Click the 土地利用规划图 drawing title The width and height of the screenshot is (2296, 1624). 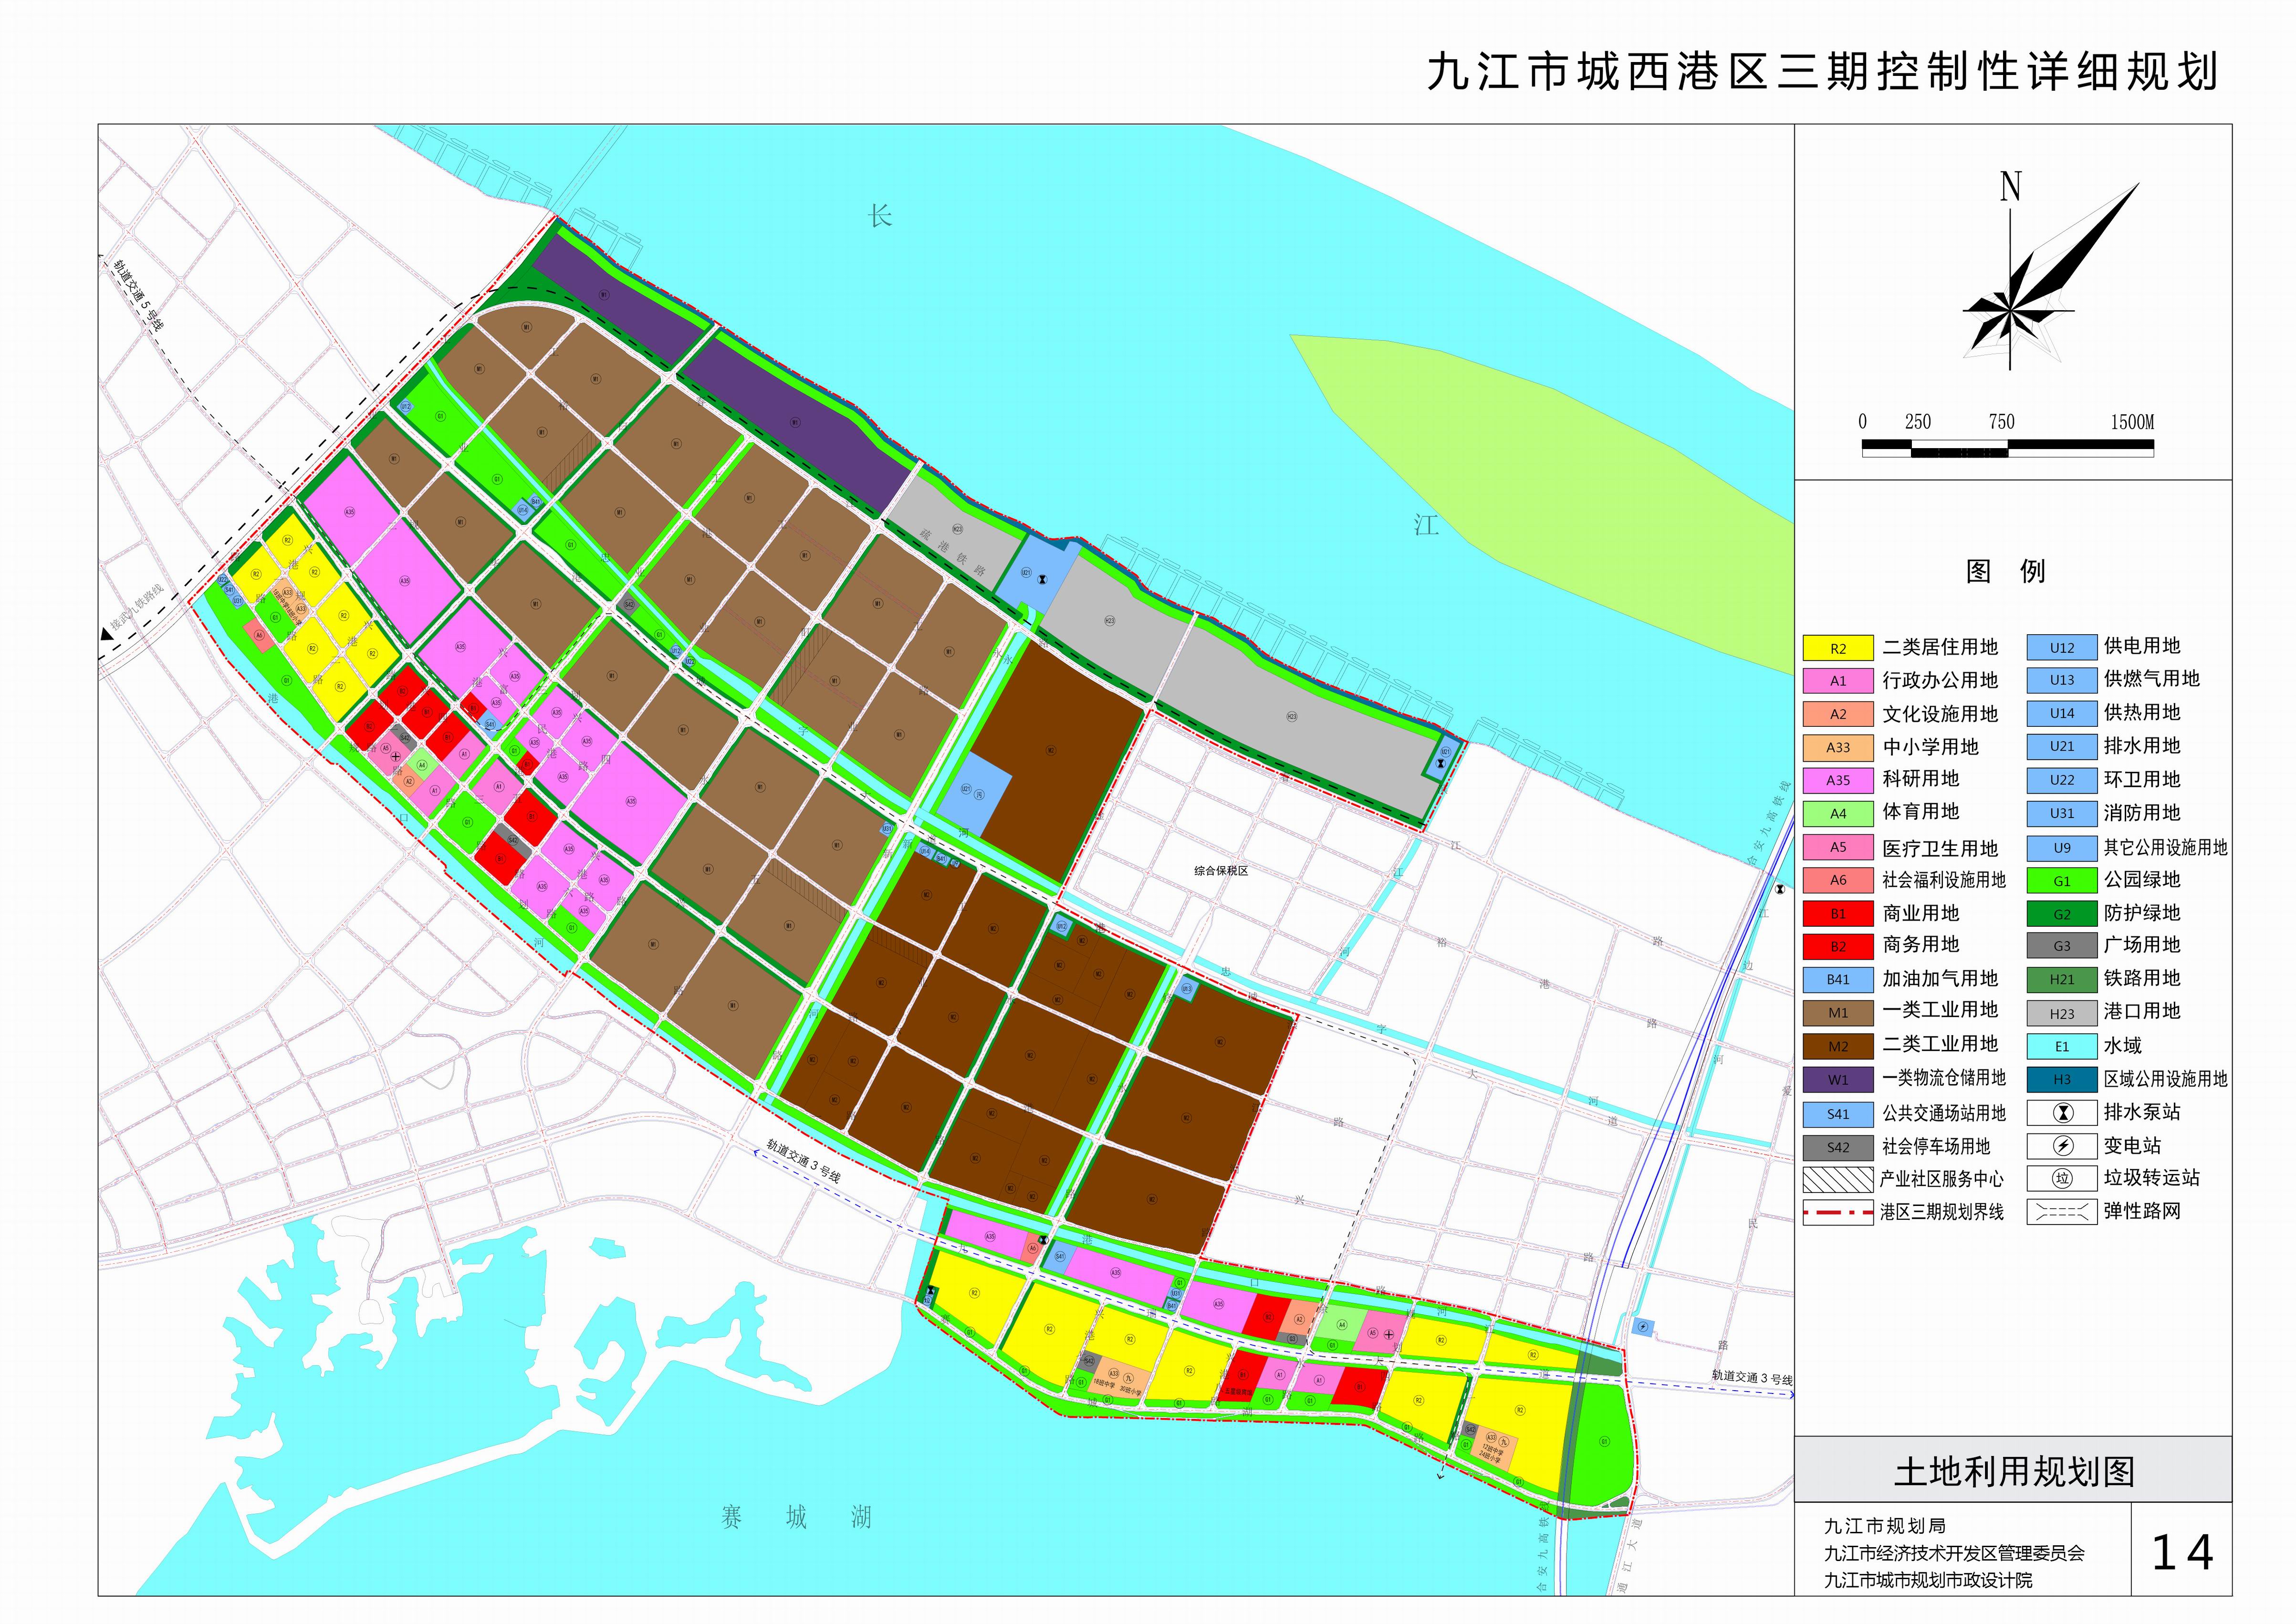[2014, 1472]
